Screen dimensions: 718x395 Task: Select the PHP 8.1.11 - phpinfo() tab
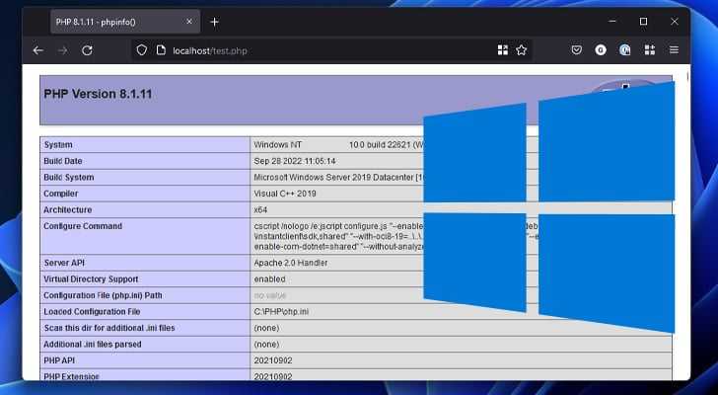click(x=125, y=22)
